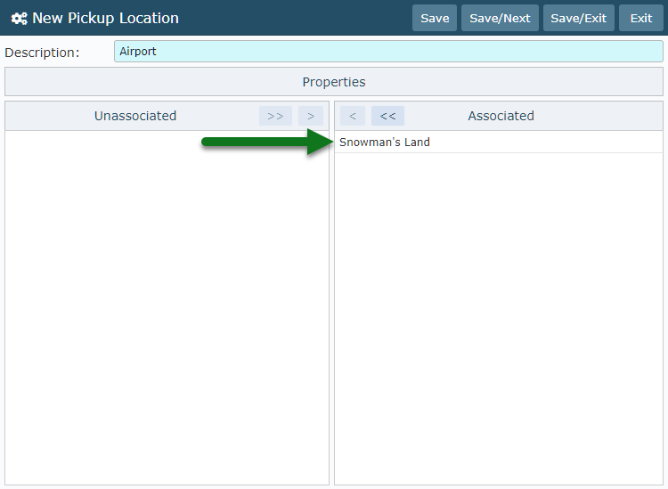This screenshot has height=489, width=668.
Task: Click the Properties section header
Action: click(334, 82)
